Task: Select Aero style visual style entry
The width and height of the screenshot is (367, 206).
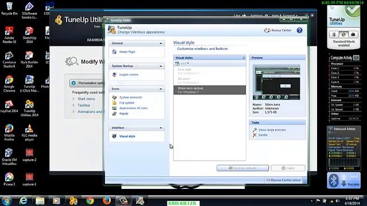Action: (x=209, y=71)
